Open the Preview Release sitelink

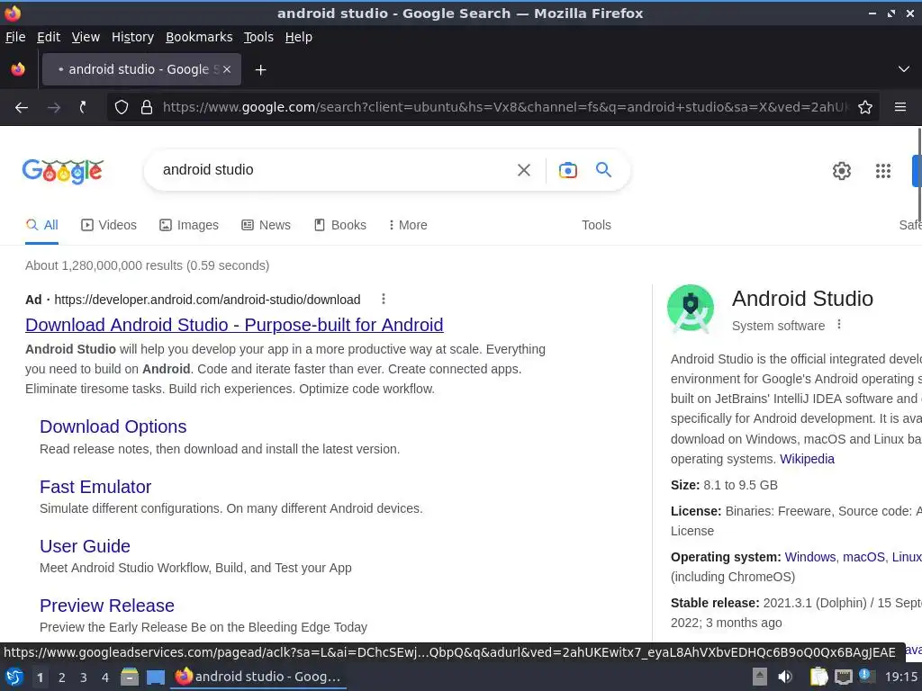107,606
